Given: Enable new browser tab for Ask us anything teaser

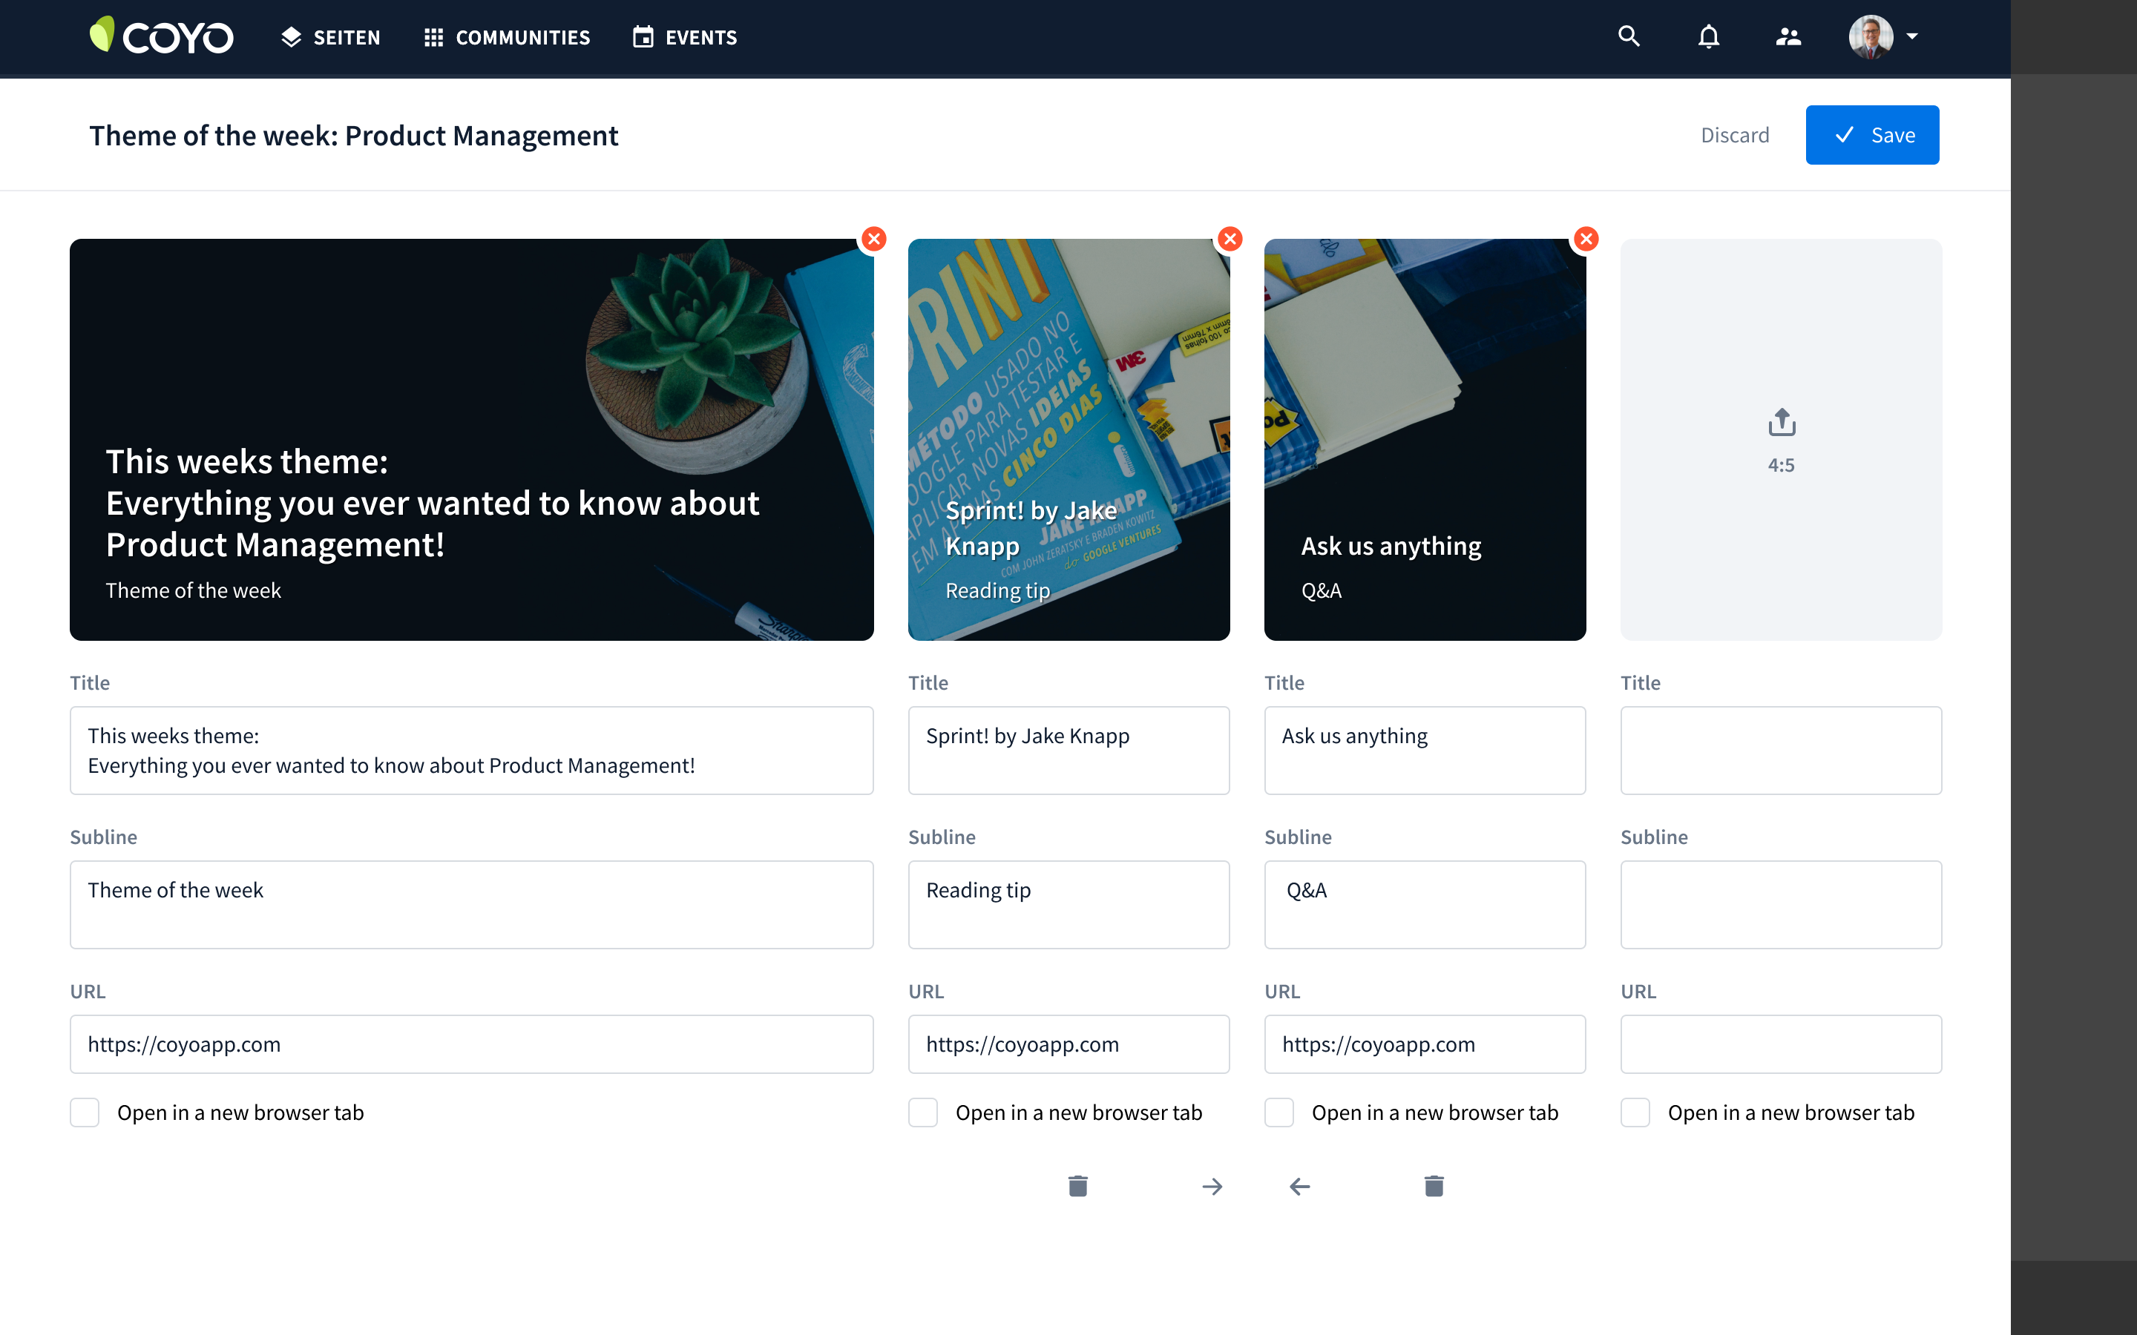Looking at the screenshot, I should pyautogui.click(x=1278, y=1112).
